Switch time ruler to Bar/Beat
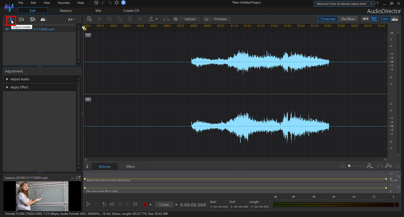This screenshot has height=217, width=404. click(348, 19)
